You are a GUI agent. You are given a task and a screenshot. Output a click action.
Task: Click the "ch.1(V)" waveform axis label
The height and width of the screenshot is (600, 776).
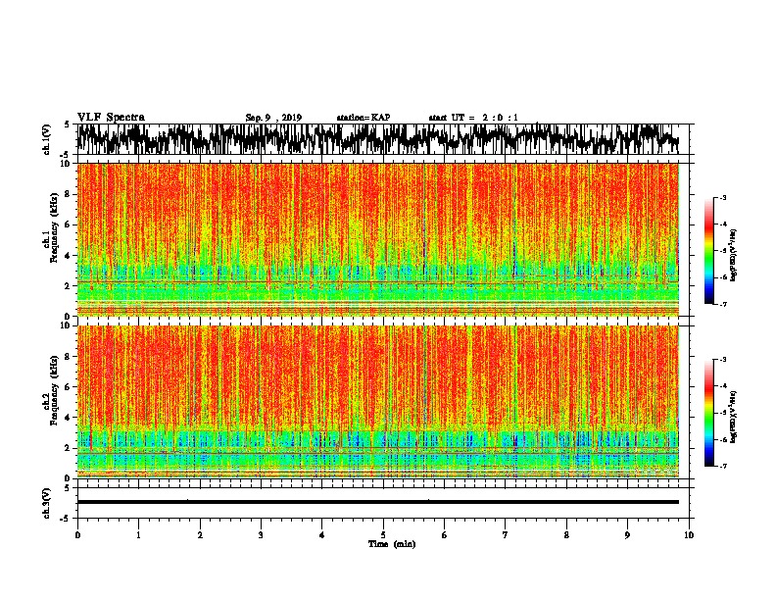point(47,139)
